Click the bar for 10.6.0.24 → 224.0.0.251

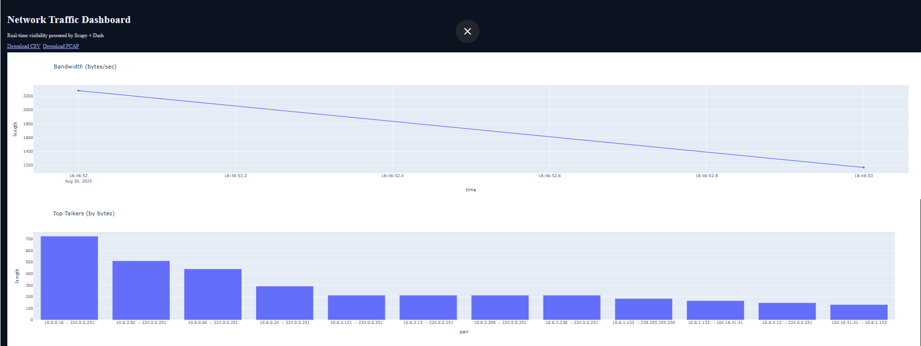[285, 303]
